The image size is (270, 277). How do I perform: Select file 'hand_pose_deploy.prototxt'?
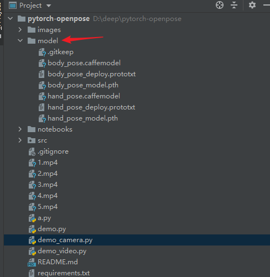(x=91, y=107)
